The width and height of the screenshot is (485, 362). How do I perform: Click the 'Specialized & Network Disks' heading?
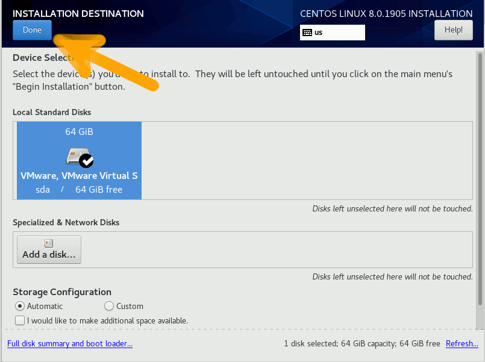[x=66, y=223]
